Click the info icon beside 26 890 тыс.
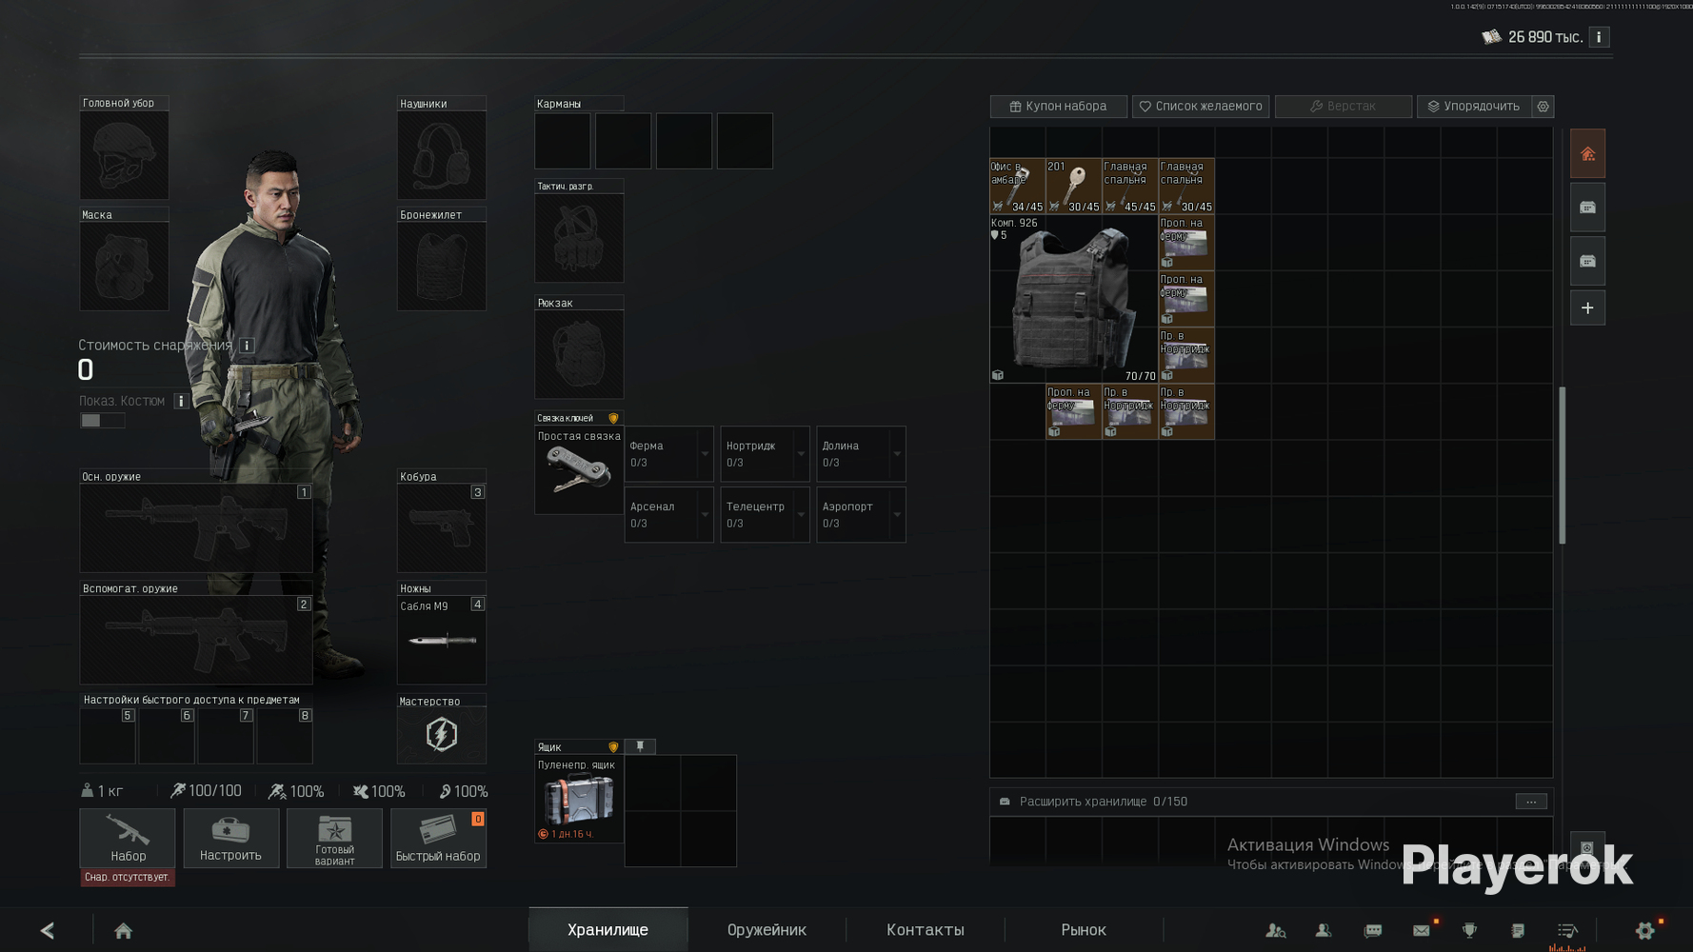The height and width of the screenshot is (952, 1693). point(1599,37)
